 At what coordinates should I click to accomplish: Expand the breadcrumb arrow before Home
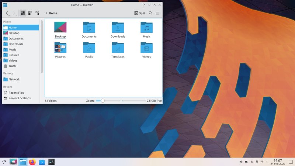[46, 13]
